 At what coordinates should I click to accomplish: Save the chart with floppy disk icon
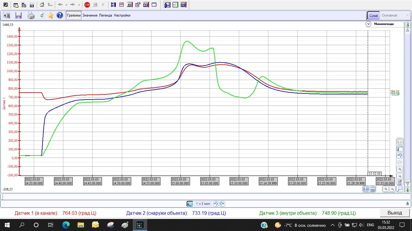19,15
